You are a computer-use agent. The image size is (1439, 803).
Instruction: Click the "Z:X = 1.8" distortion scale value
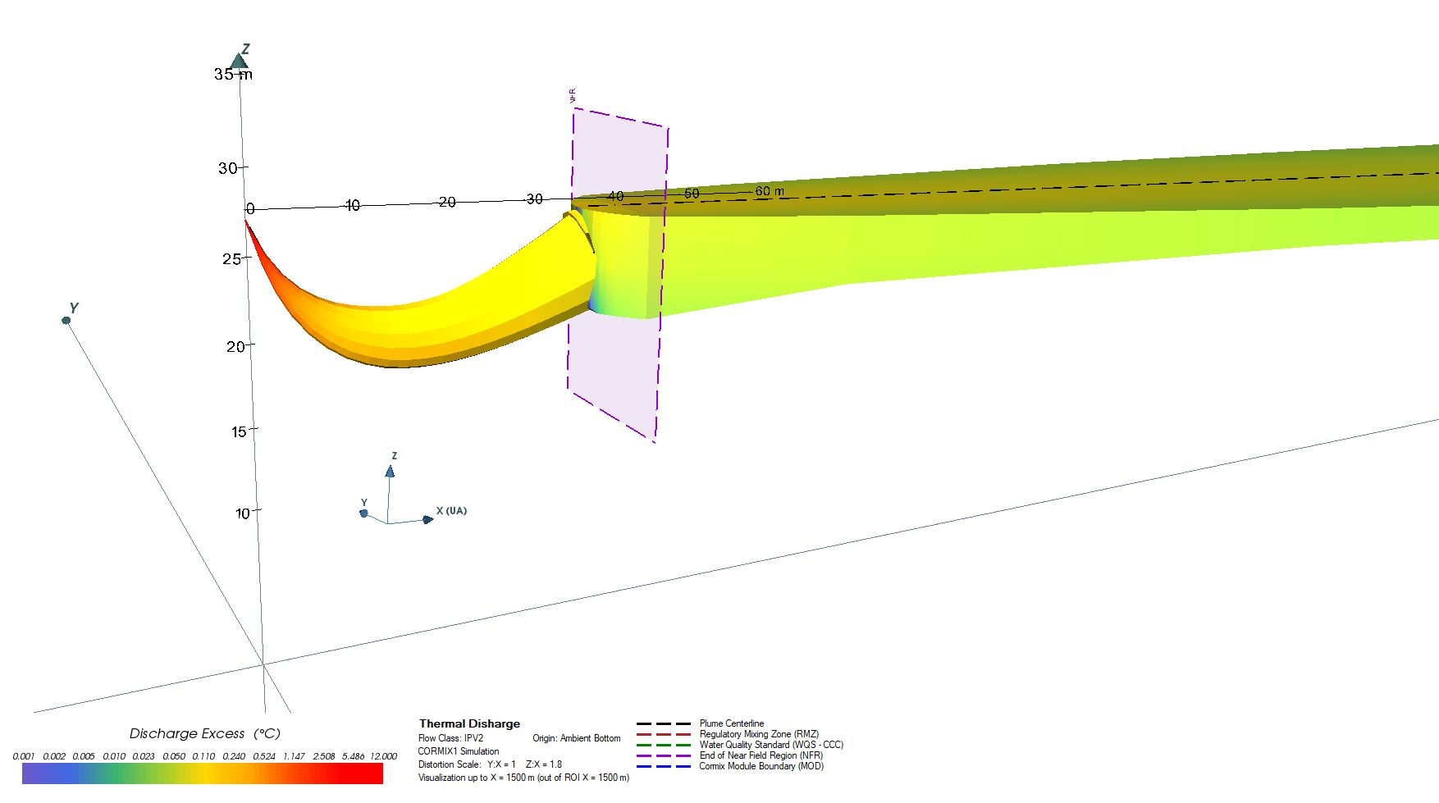[544, 764]
